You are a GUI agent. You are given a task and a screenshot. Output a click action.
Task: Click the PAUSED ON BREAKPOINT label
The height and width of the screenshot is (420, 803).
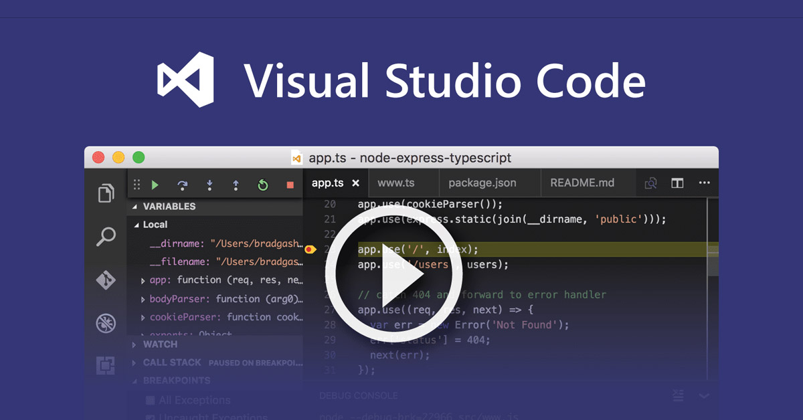point(255,363)
